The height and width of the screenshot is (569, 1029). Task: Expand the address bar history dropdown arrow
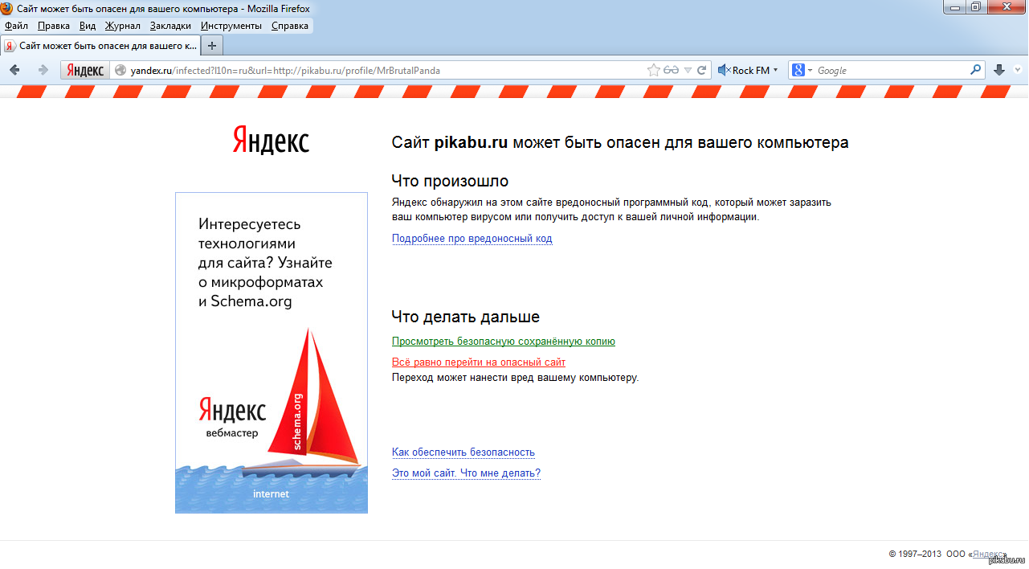coord(688,70)
